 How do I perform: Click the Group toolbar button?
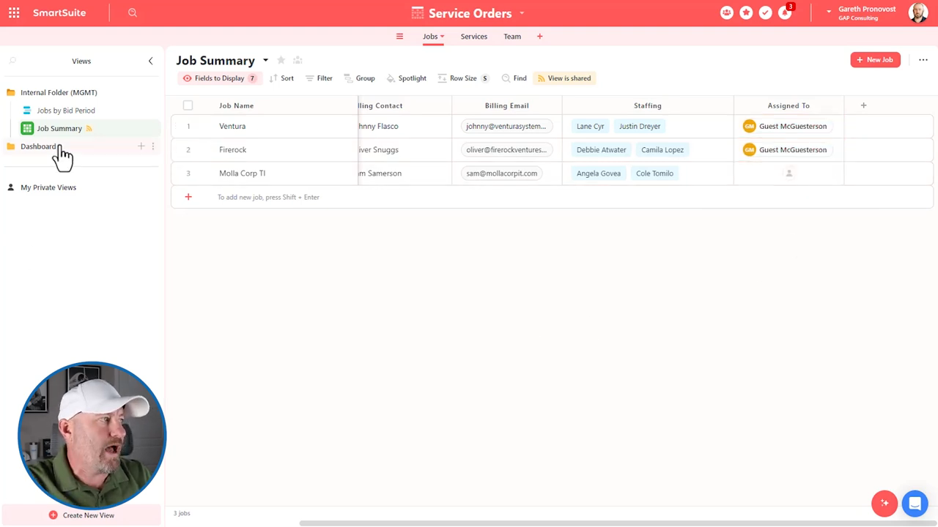(359, 78)
